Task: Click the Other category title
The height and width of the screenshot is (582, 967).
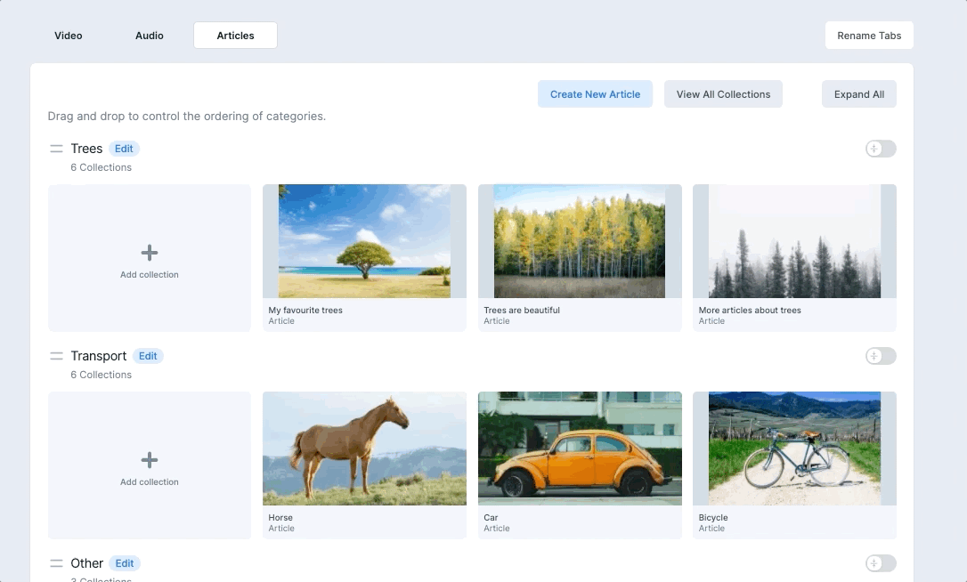Action: coord(87,563)
